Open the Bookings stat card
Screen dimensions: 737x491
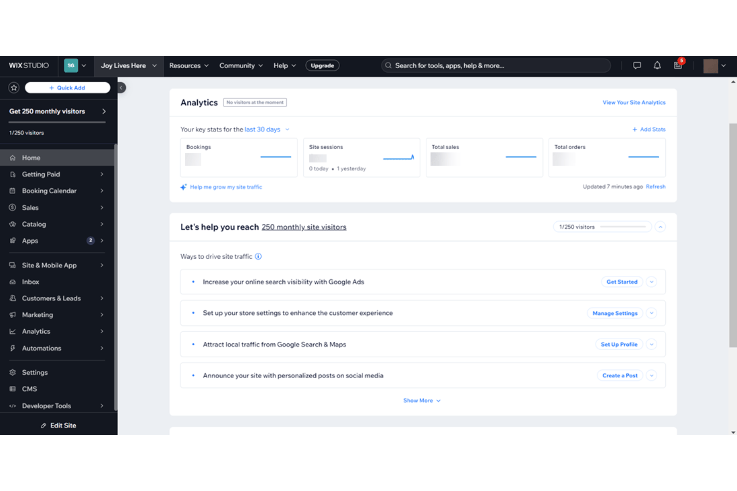pyautogui.click(x=239, y=158)
